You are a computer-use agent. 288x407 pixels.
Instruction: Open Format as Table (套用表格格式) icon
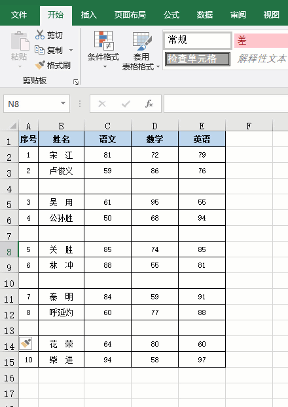[142, 41]
